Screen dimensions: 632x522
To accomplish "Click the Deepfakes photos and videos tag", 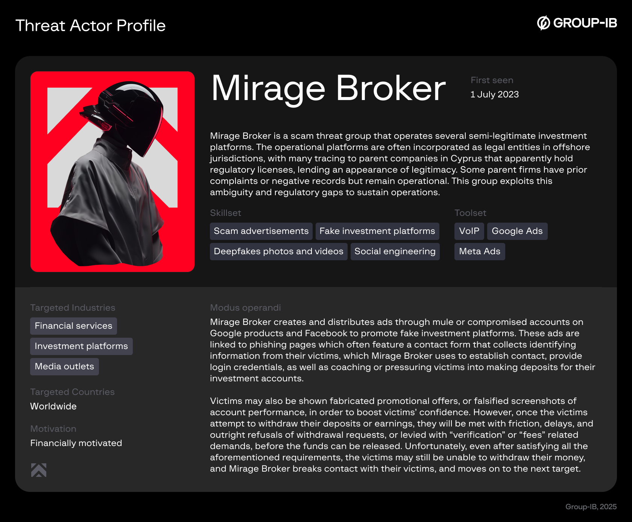I will click(278, 251).
